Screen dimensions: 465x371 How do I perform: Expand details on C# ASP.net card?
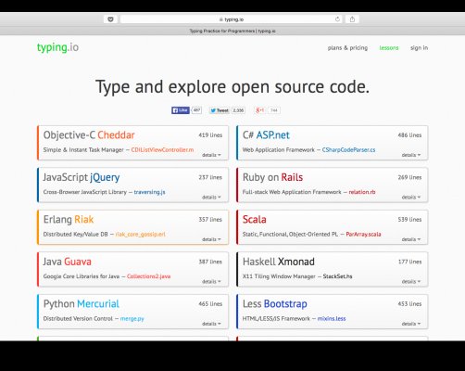pos(411,155)
